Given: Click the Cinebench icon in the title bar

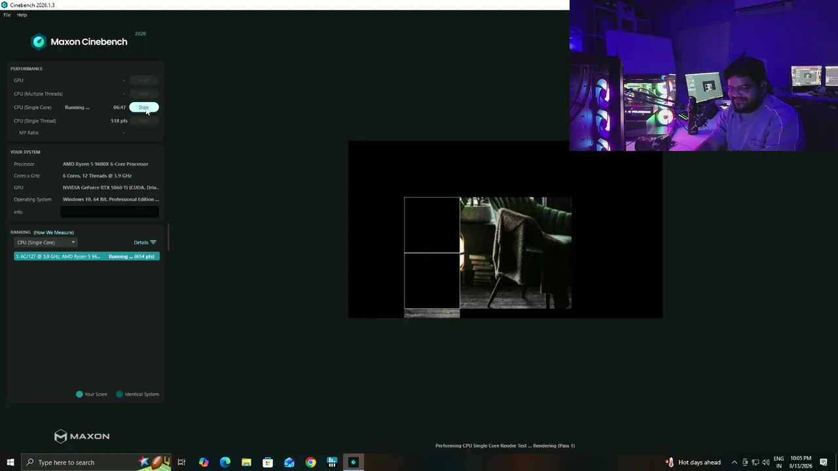Looking at the screenshot, I should coord(5,5).
